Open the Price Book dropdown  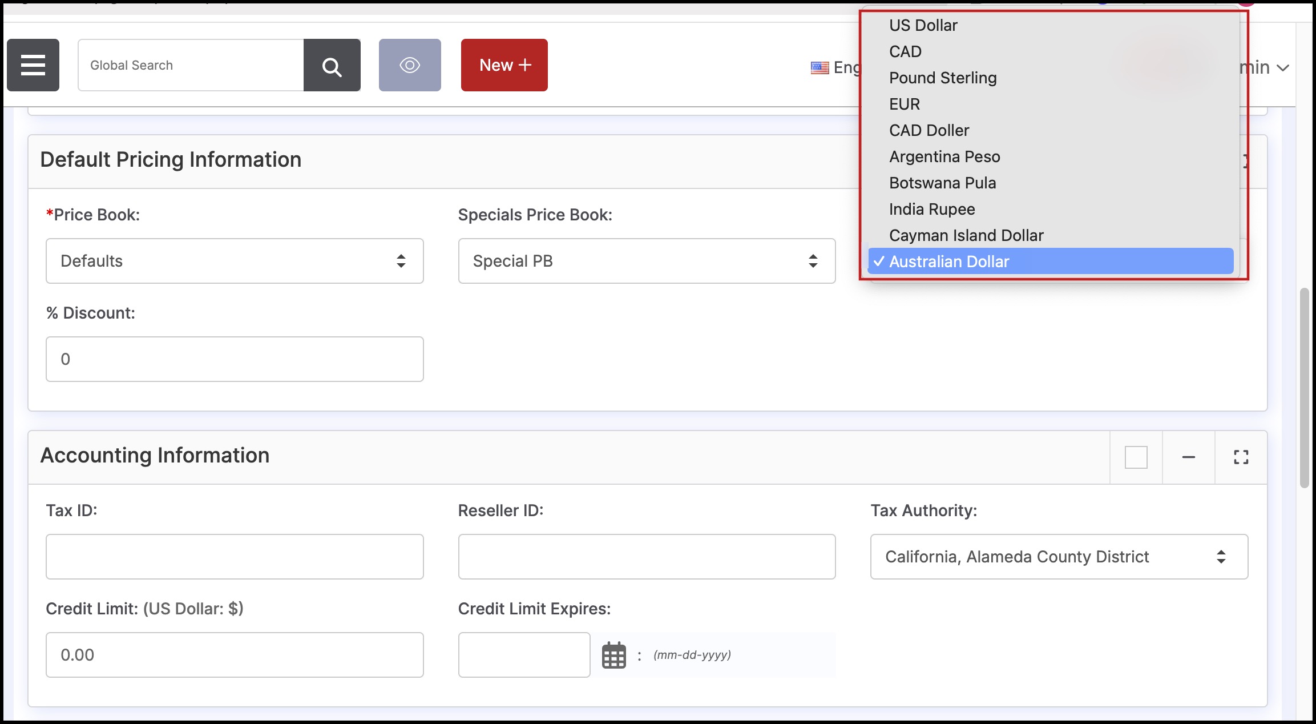coord(235,261)
